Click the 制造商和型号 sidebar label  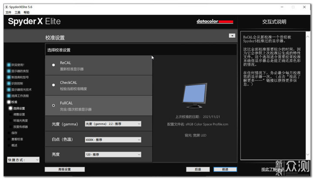[20, 77]
